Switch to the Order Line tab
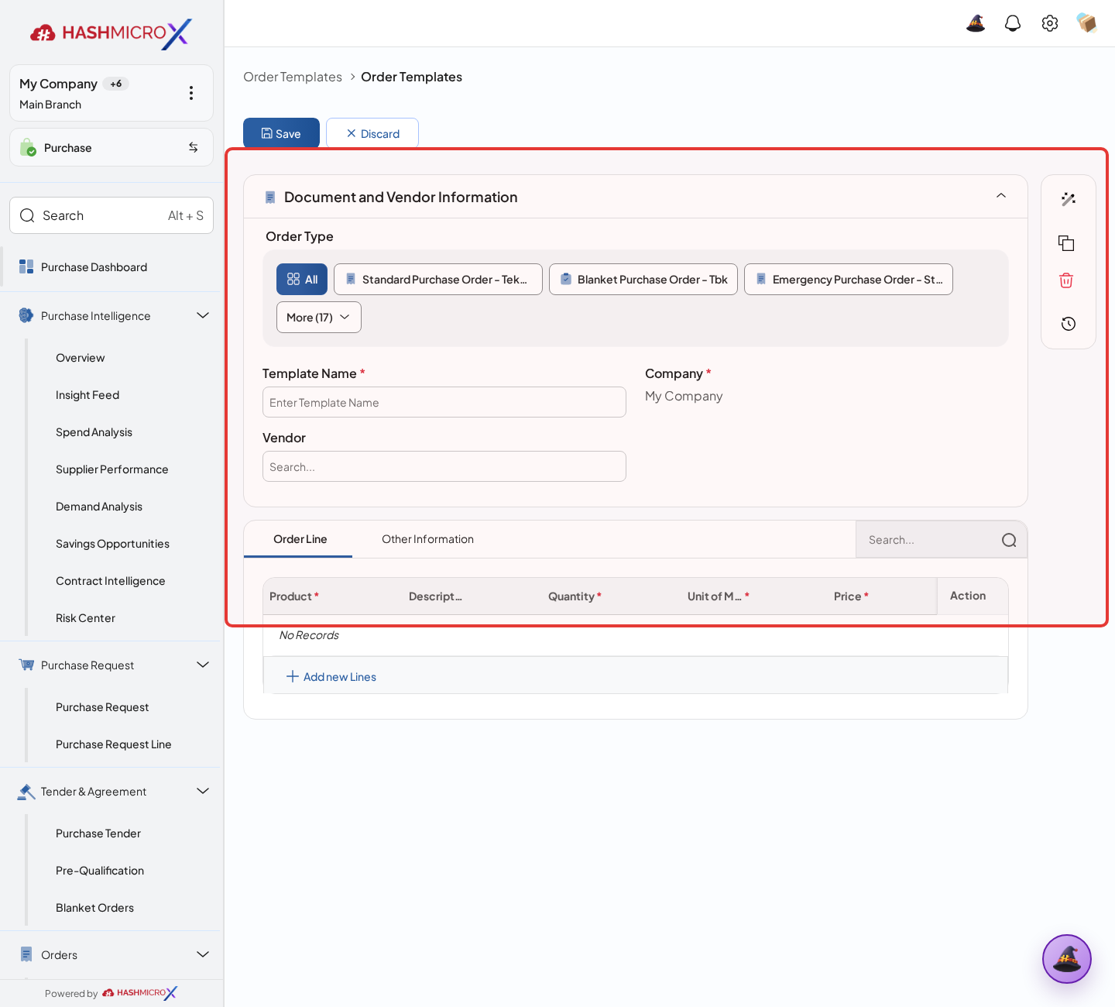Viewport: 1115px width, 1007px height. coord(300,539)
